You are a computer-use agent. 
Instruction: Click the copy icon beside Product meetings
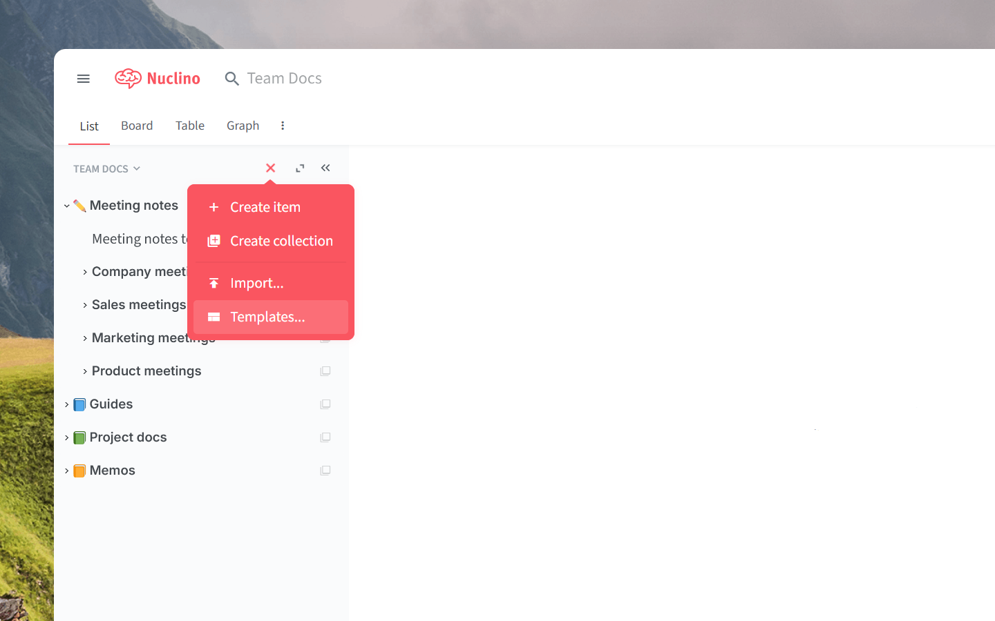point(325,371)
